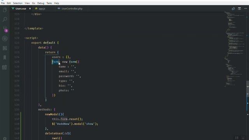Click the '<script>' opening tag
This screenshot has width=249, height=140.
(x=31, y=38)
